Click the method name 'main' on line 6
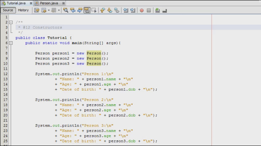Screen dimensions: 261x146 coord(77,43)
